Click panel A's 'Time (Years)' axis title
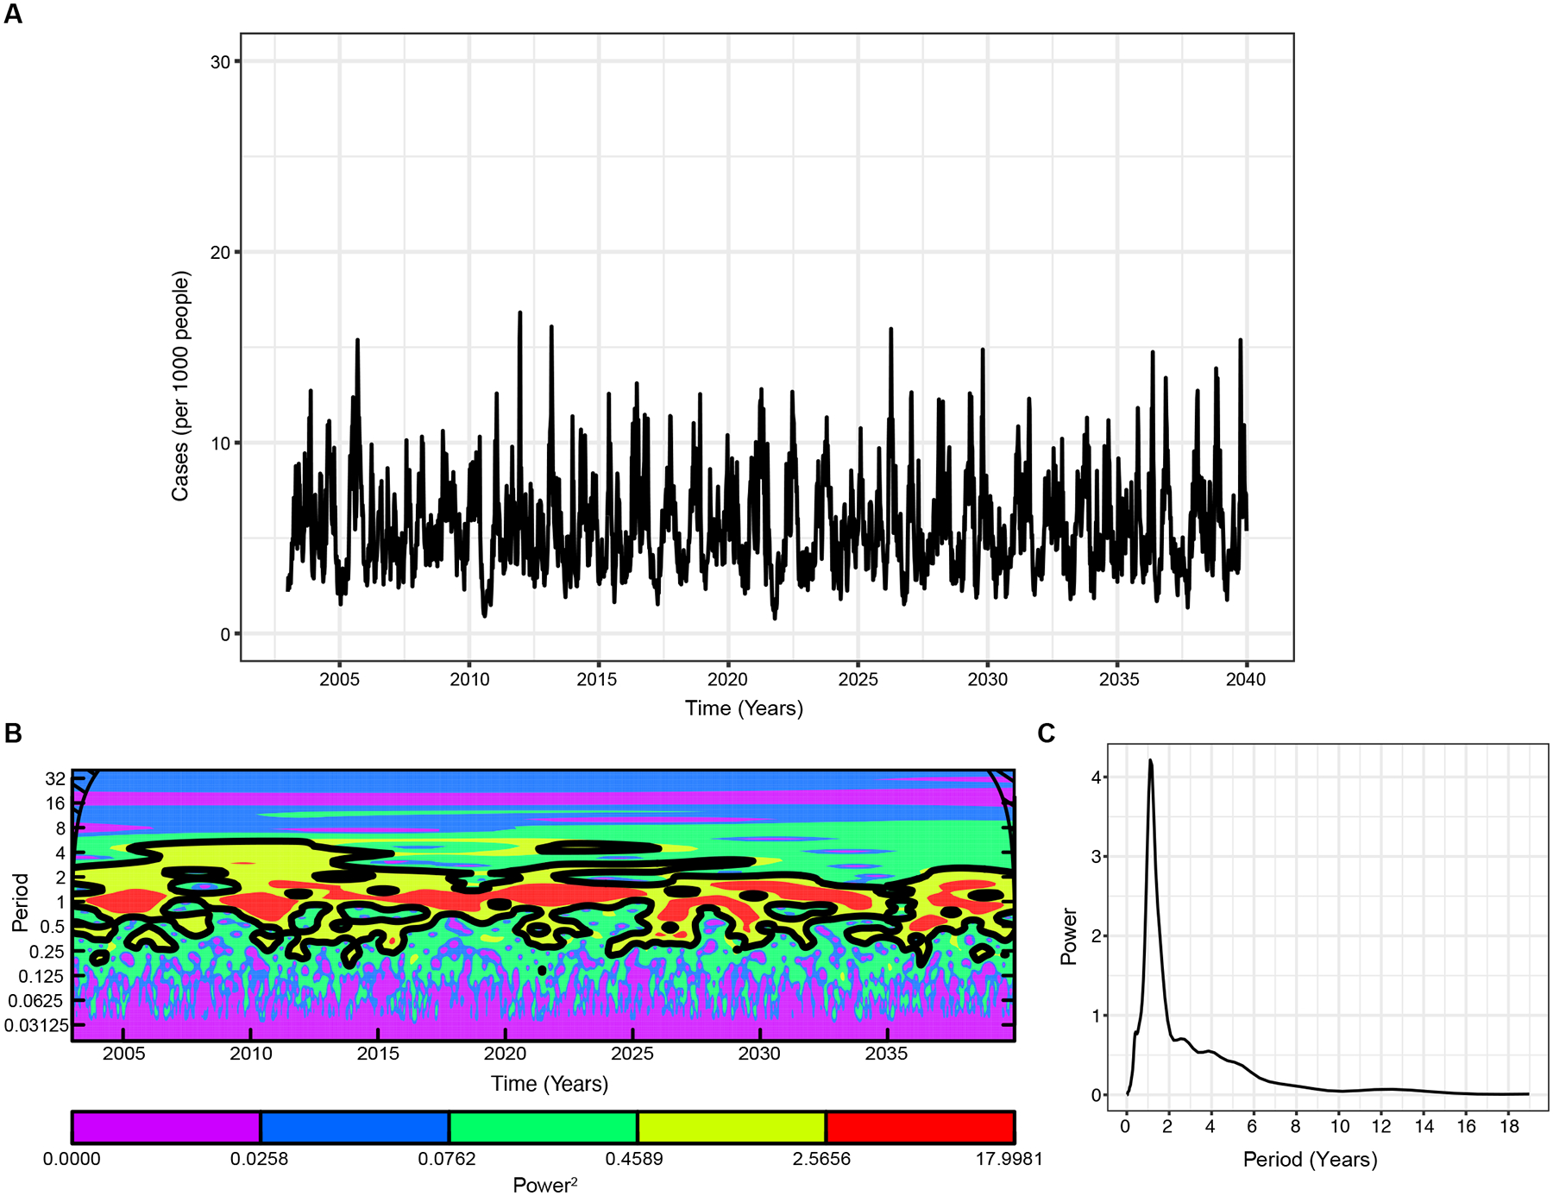The width and height of the screenshot is (1553, 1196). [x=744, y=708]
